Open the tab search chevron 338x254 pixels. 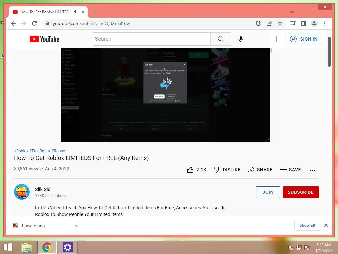[292, 12]
